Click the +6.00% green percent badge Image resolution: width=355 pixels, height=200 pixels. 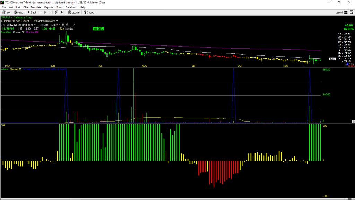[x=98, y=28]
